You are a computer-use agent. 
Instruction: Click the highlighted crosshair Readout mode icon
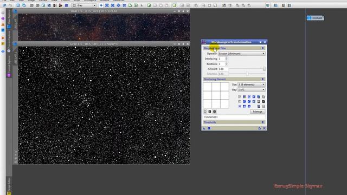point(101,5)
